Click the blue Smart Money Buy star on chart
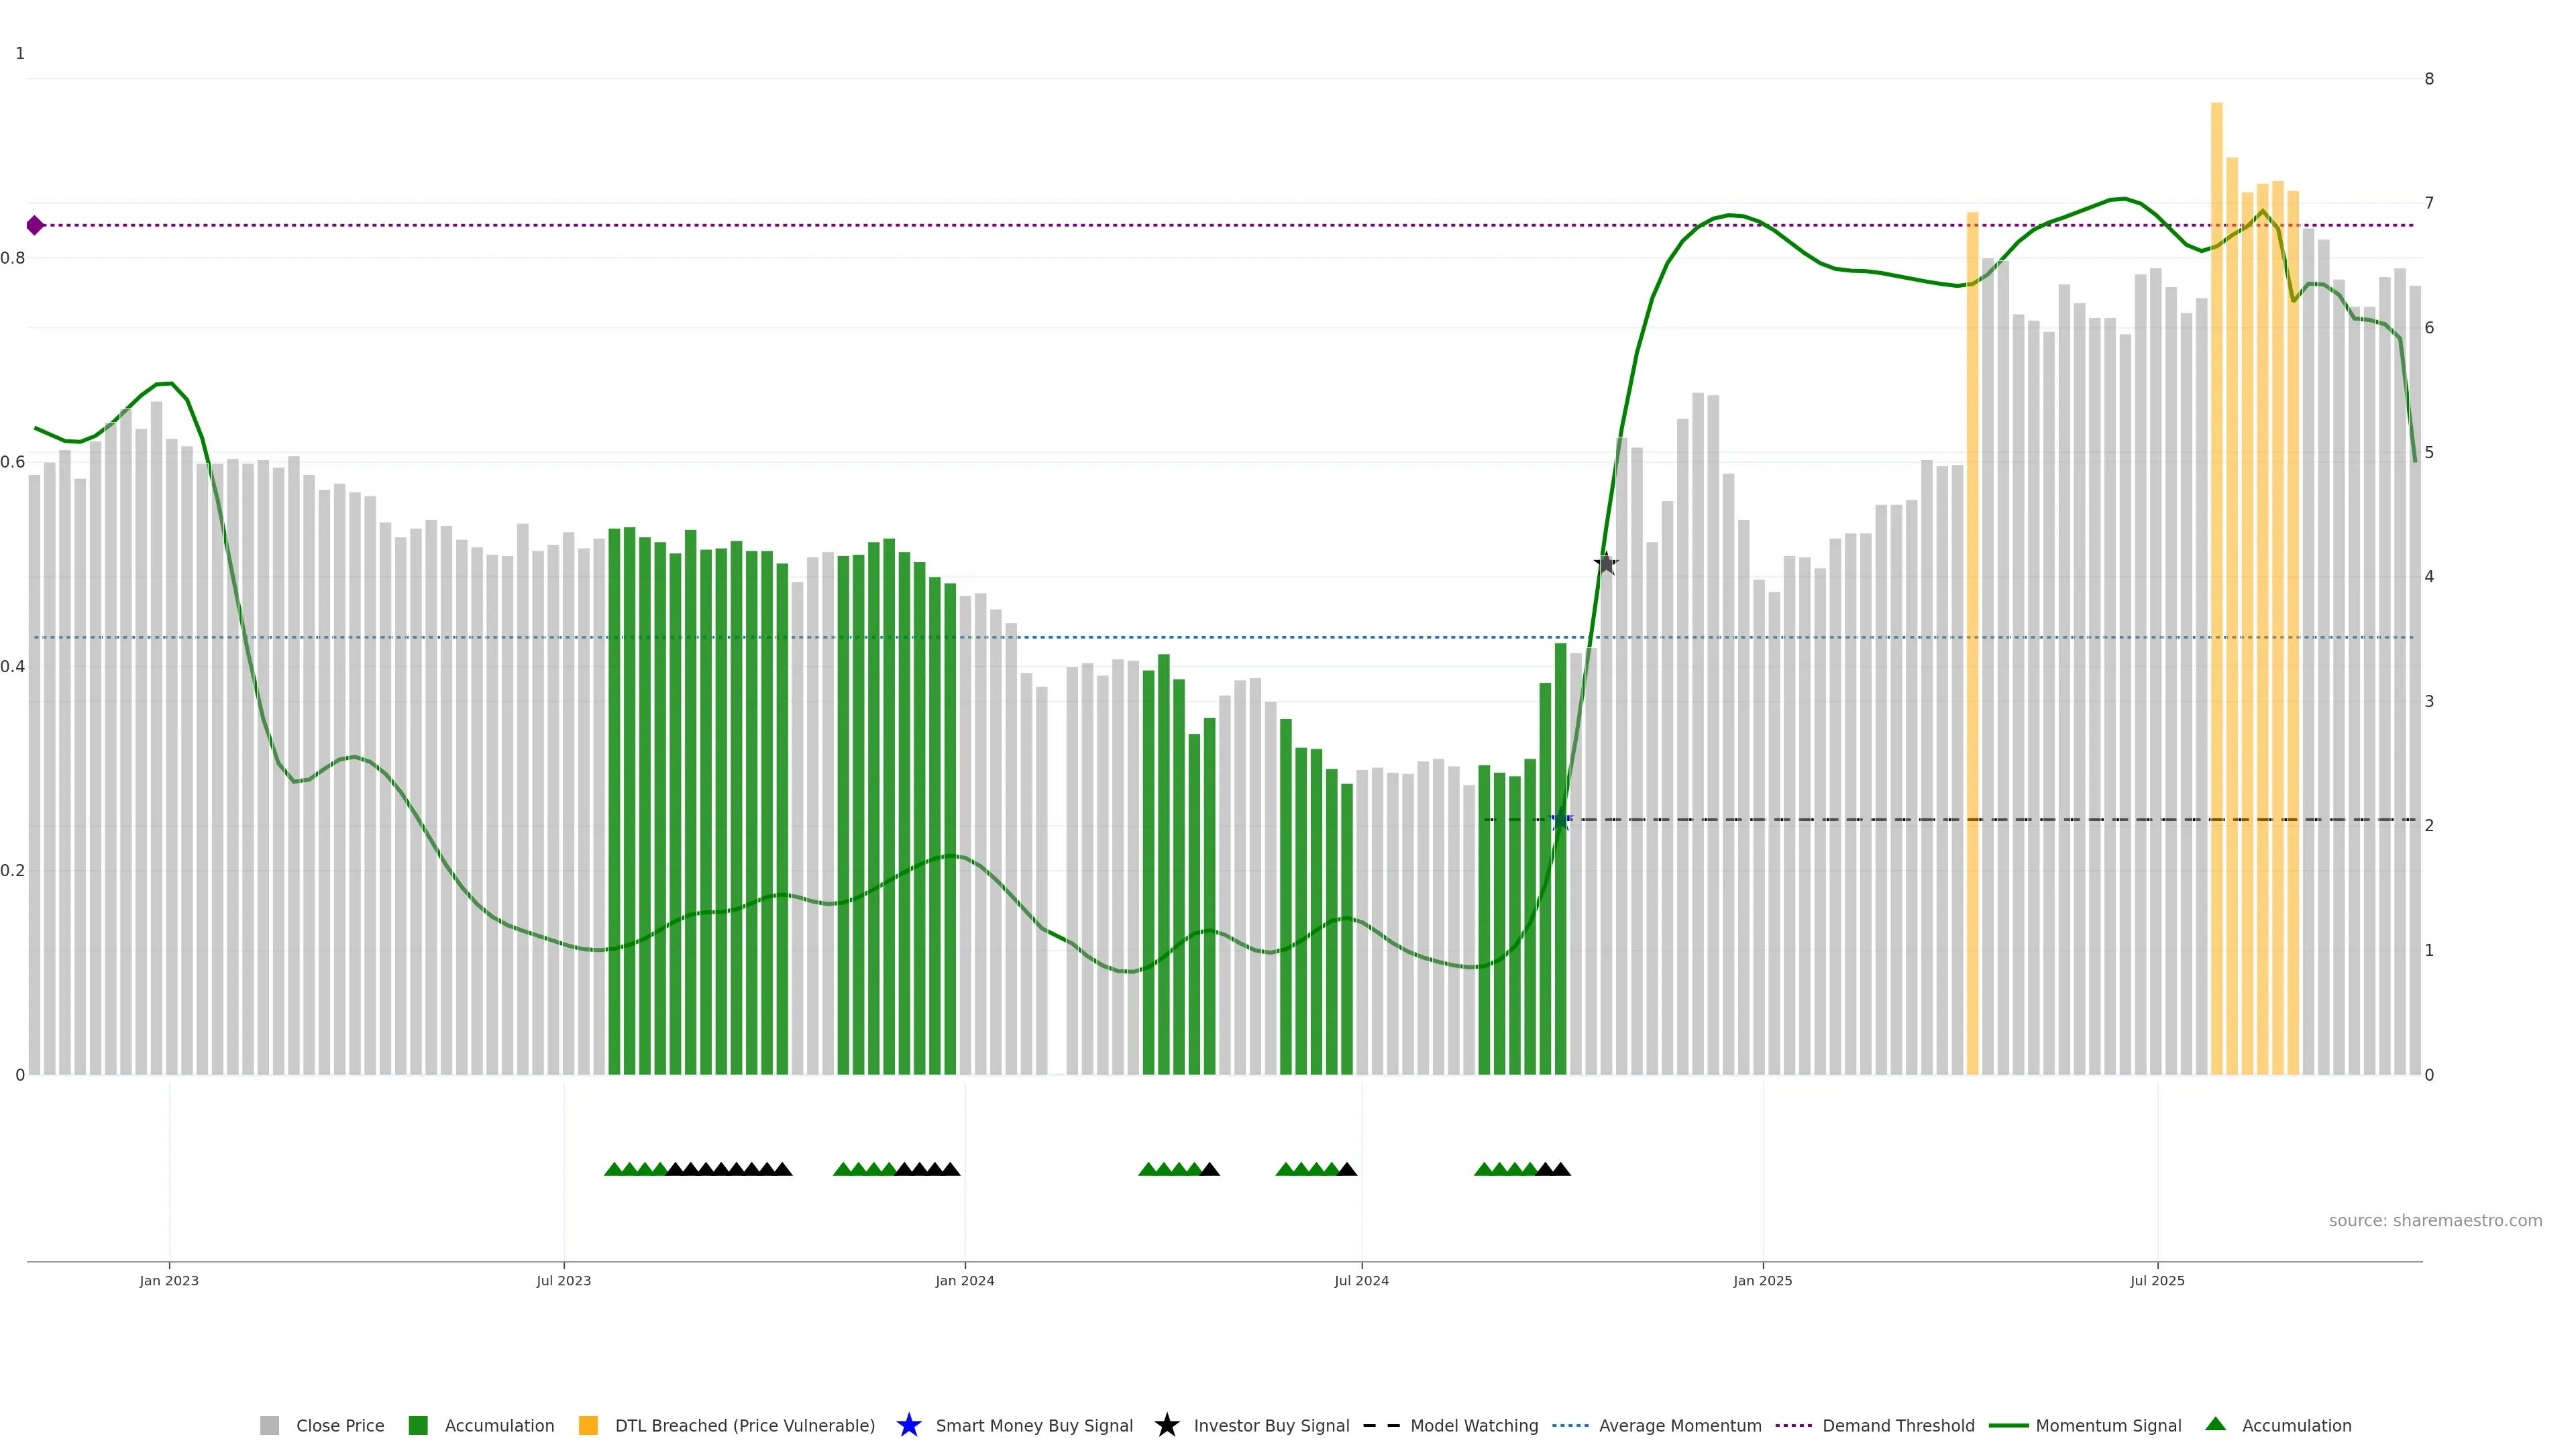The width and height of the screenshot is (2576, 1449). (x=1561, y=820)
